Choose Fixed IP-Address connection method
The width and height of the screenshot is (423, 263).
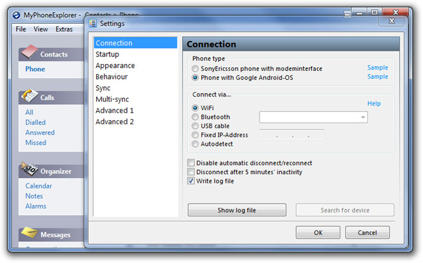(195, 135)
